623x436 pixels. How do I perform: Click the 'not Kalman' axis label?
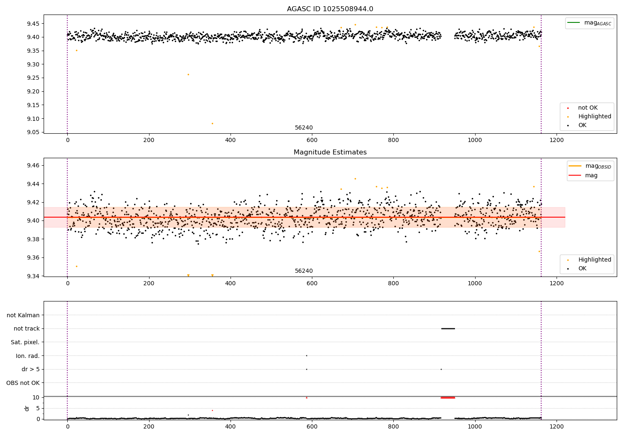[x=23, y=316]
